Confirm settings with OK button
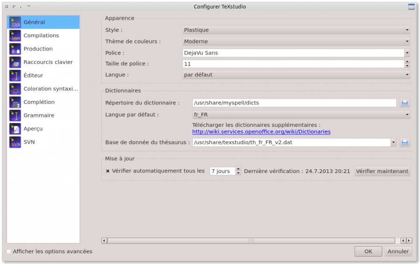This screenshot has width=420, height=264. pyautogui.click(x=368, y=252)
